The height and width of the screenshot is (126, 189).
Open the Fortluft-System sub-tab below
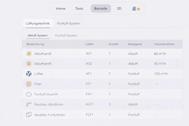(66, 36)
